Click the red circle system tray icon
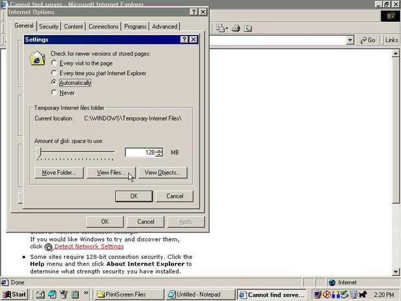 coord(327,295)
